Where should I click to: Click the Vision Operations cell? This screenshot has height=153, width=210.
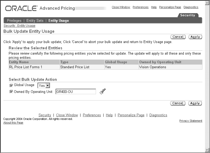tap(170, 67)
